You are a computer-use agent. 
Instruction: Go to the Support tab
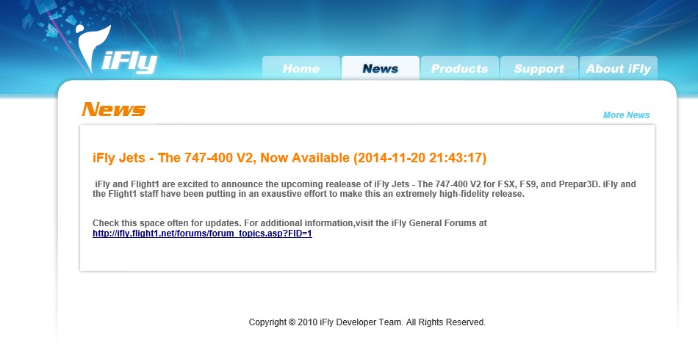(x=539, y=68)
